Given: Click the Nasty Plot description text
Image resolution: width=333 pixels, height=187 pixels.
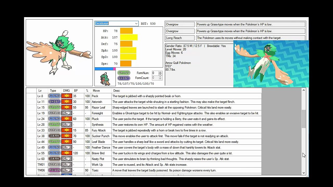Looking at the screenshot, I should pos(171,159).
